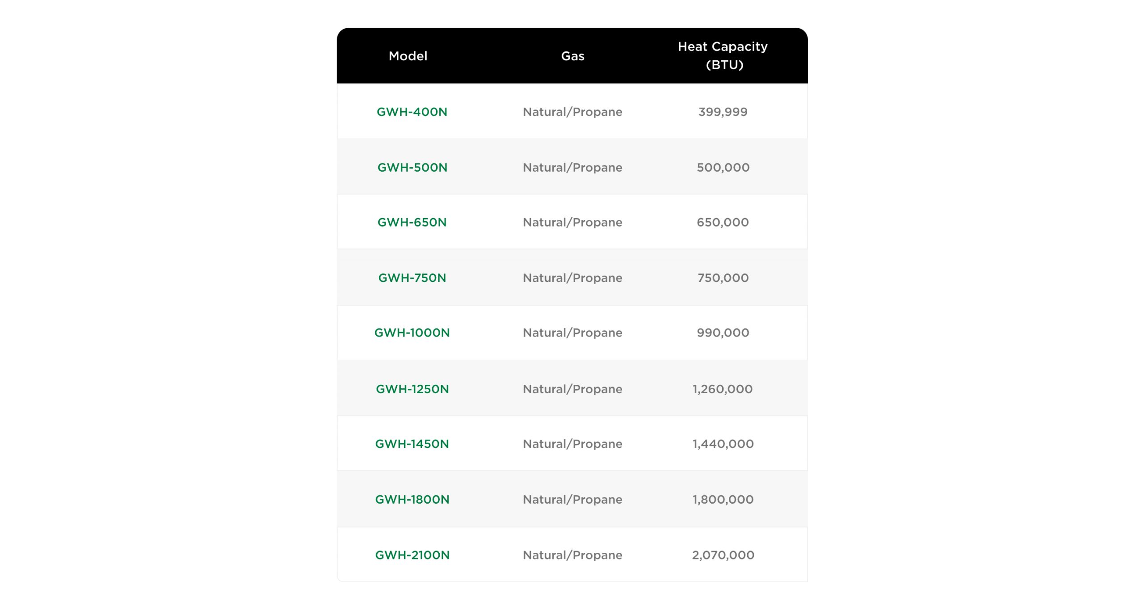Click the GWH-650N model link
Image resolution: width=1144 pixels, height=610 pixels.
point(412,223)
